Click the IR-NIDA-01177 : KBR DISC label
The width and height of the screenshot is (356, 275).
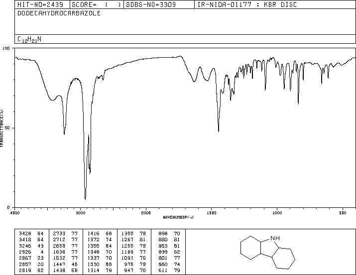(247, 4)
